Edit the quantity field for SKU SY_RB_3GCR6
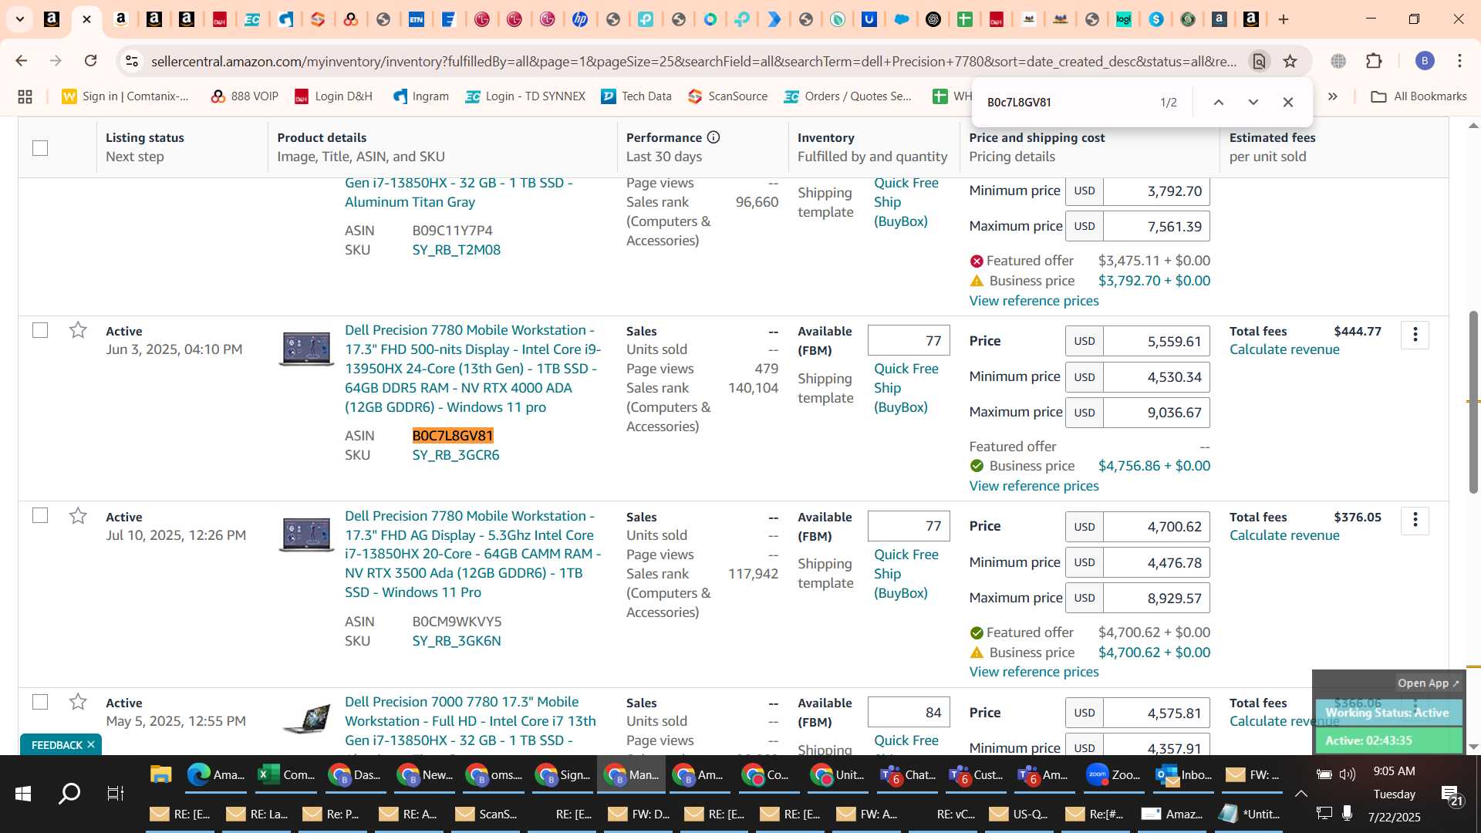The image size is (1481, 833). tap(909, 340)
